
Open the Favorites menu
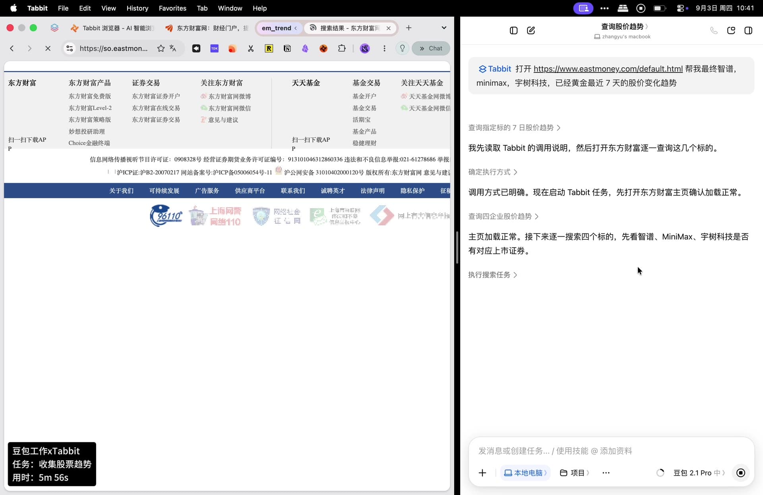click(172, 8)
